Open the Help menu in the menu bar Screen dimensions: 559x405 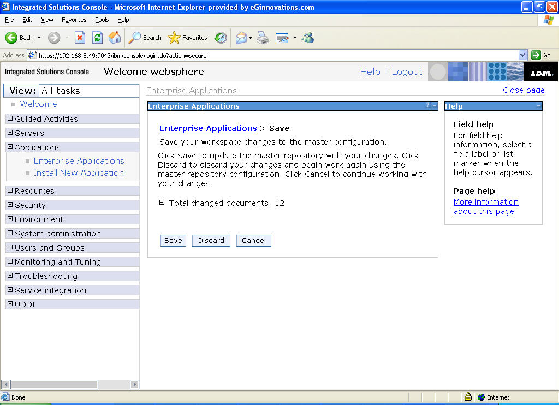point(123,20)
